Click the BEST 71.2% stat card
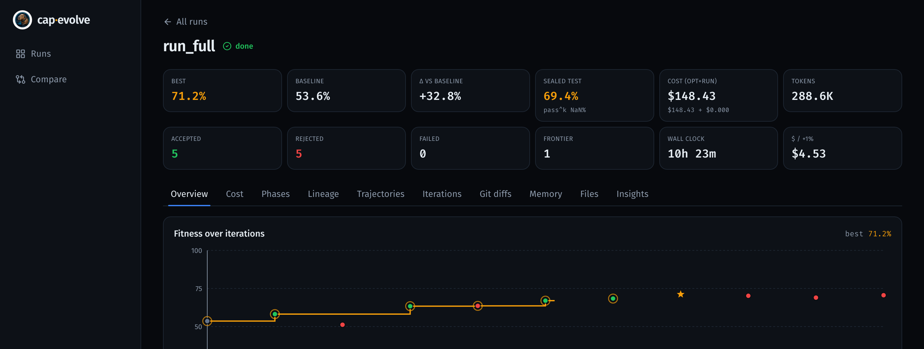The image size is (924, 349). click(x=222, y=91)
